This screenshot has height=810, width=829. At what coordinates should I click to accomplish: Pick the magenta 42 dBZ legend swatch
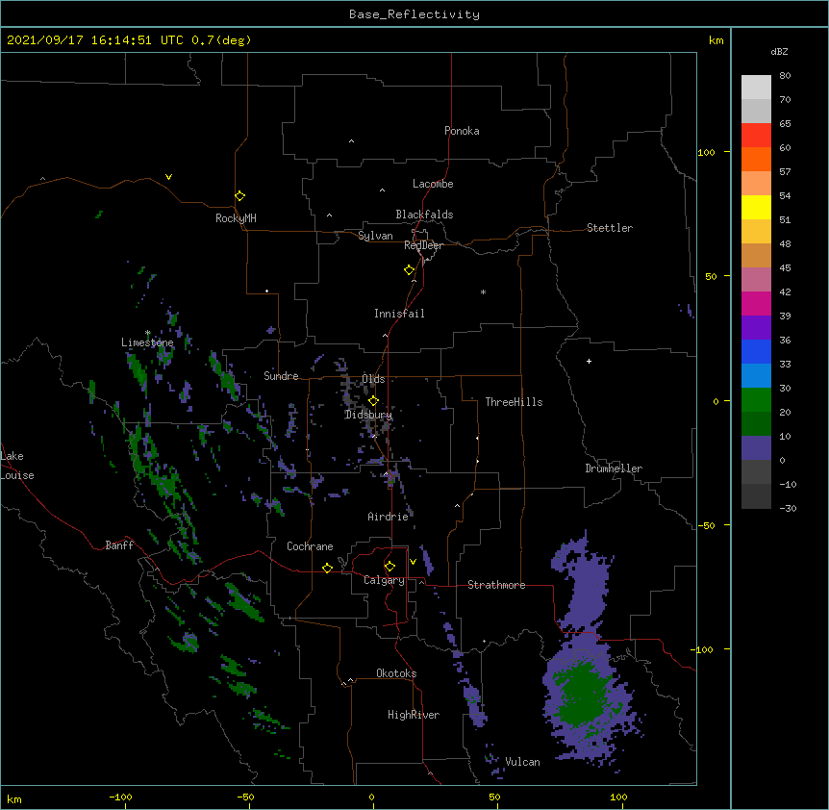click(756, 303)
